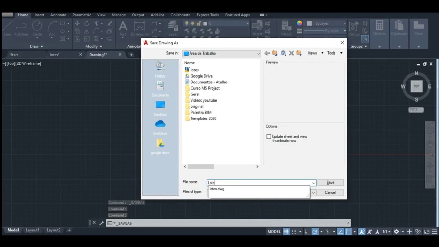Open Desktop in the places sidebar
This screenshot has height=247, width=439.
pos(160,108)
